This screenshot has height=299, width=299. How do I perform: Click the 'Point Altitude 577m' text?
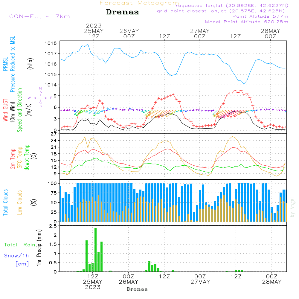pos(260,16)
